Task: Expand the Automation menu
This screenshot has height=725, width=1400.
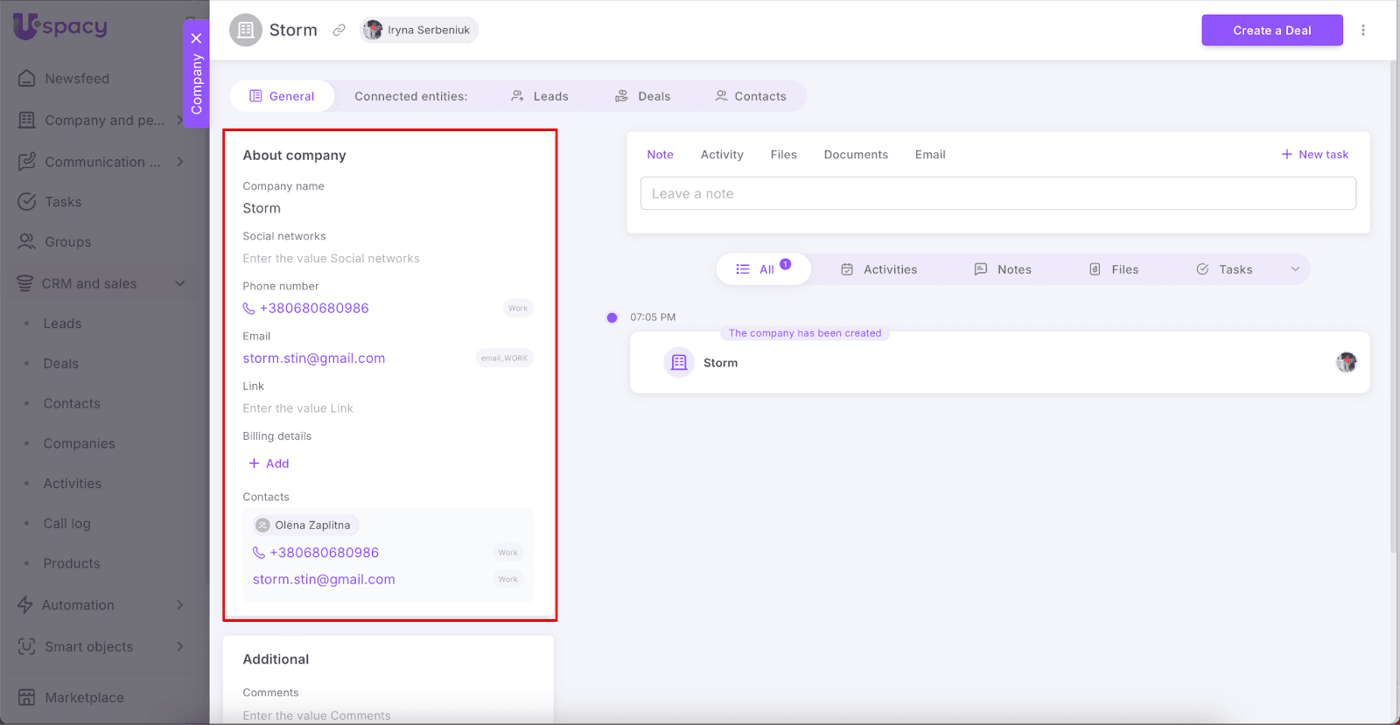Action: [x=179, y=605]
